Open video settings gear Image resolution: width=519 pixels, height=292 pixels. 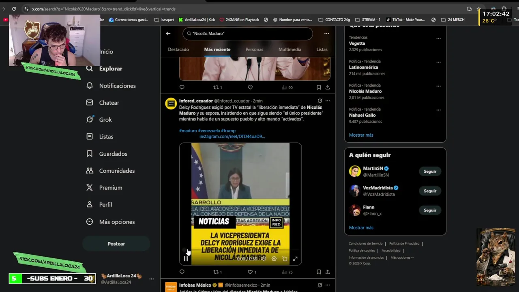click(274, 259)
